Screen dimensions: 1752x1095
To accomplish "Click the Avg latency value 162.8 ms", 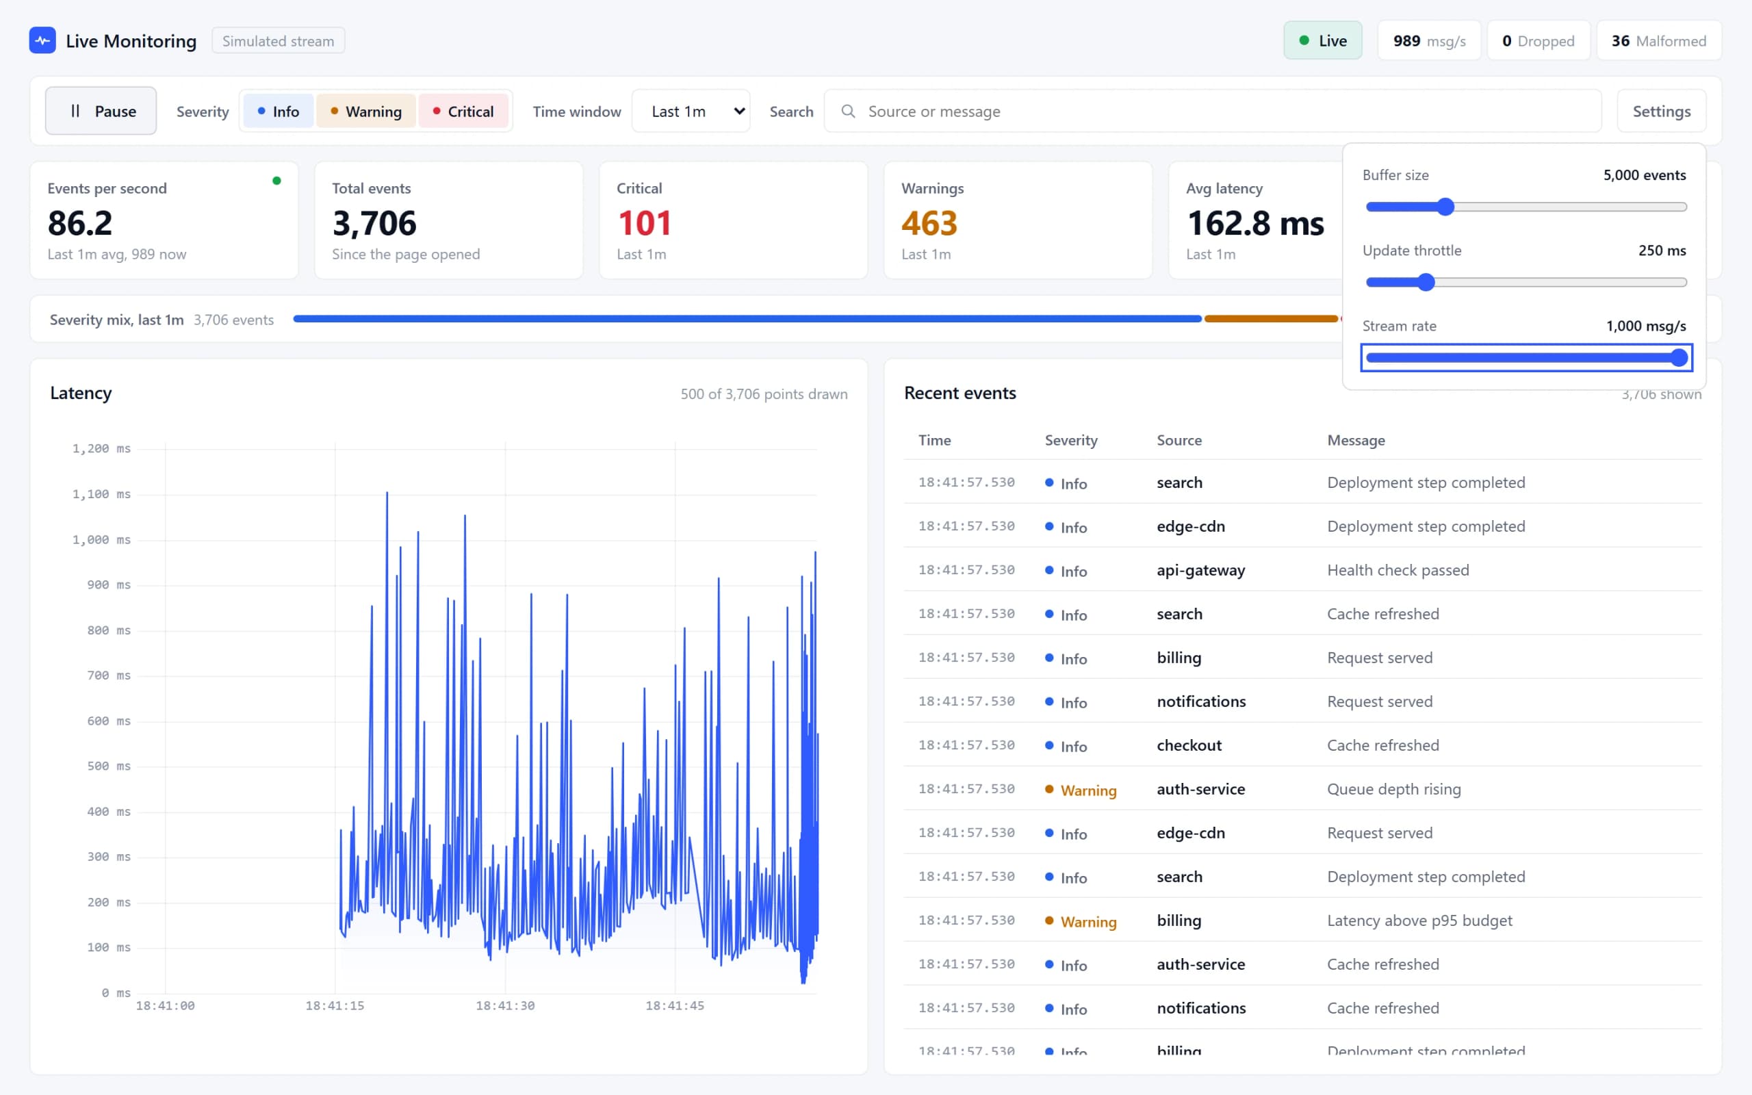I will pyautogui.click(x=1255, y=223).
